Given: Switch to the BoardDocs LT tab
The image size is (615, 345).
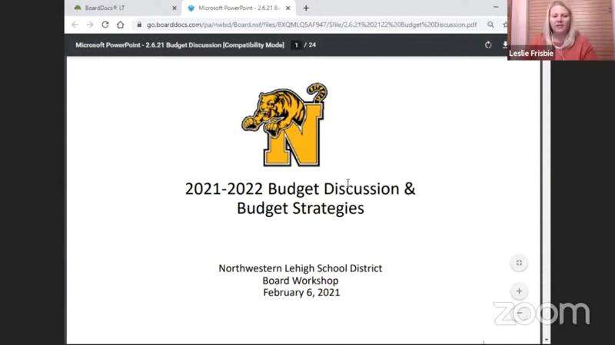Looking at the screenshot, I should click(122, 8).
